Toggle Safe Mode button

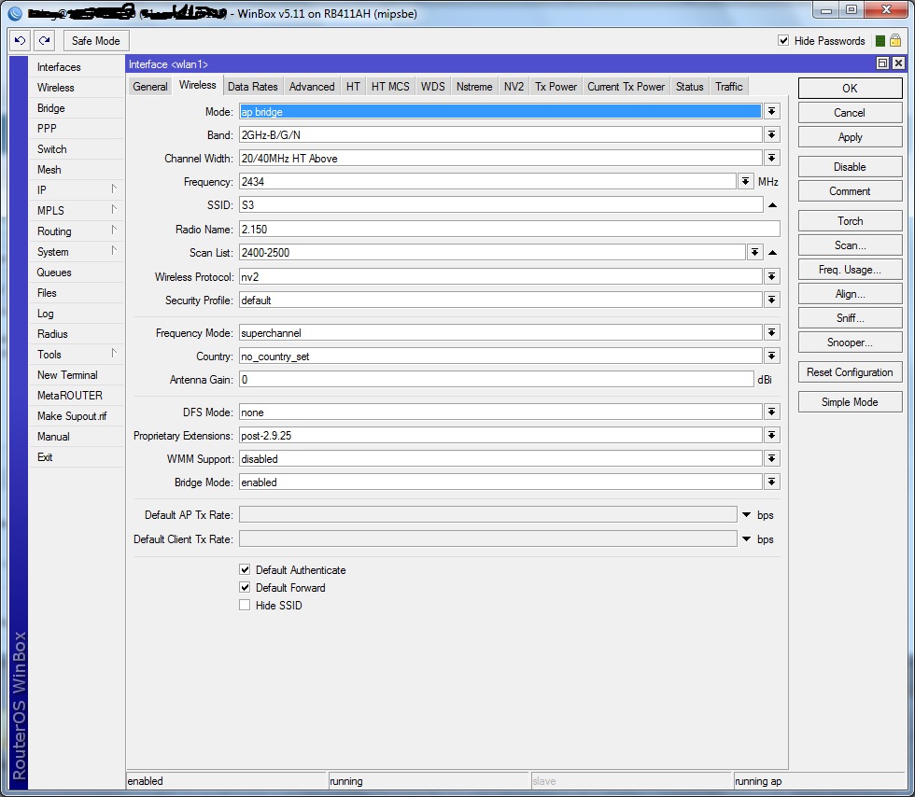click(95, 41)
